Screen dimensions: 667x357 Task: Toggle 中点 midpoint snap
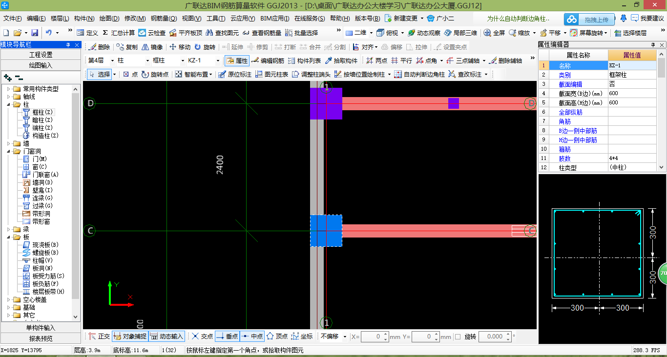click(252, 336)
